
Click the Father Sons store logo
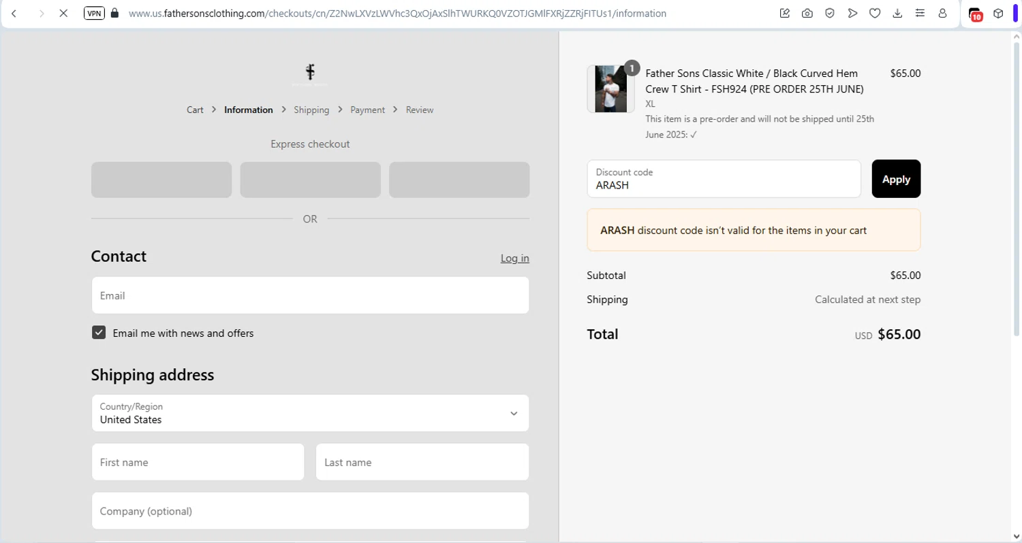[310, 73]
